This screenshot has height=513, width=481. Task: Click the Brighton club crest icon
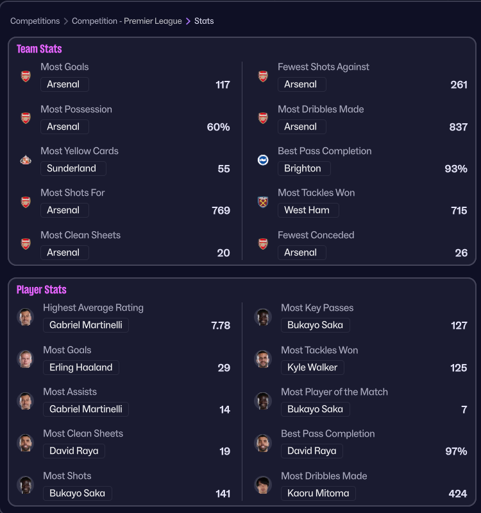click(x=263, y=160)
